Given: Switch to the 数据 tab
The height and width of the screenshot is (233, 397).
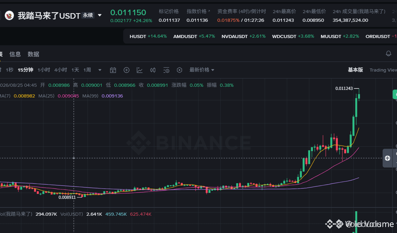Looking at the screenshot, I should (34, 54).
